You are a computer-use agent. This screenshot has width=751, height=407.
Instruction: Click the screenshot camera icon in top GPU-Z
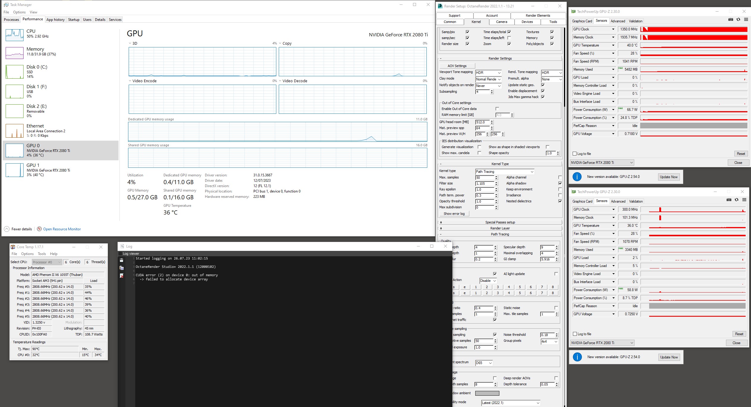point(730,20)
